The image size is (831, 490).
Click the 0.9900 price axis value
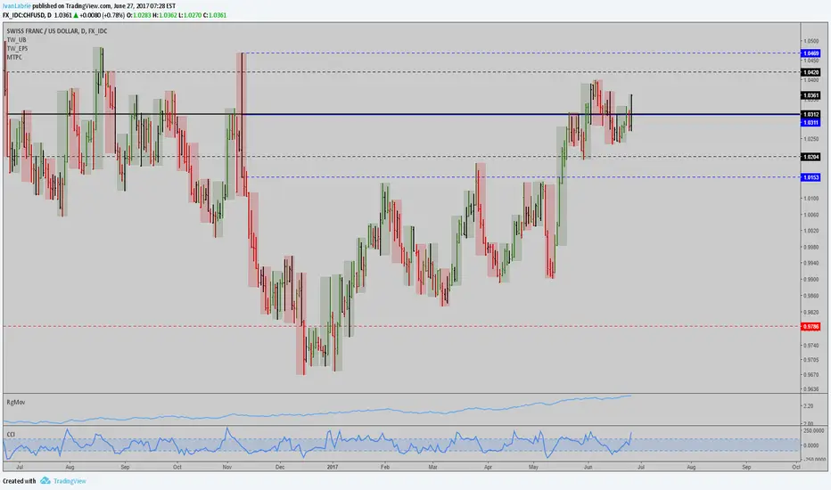[811, 279]
